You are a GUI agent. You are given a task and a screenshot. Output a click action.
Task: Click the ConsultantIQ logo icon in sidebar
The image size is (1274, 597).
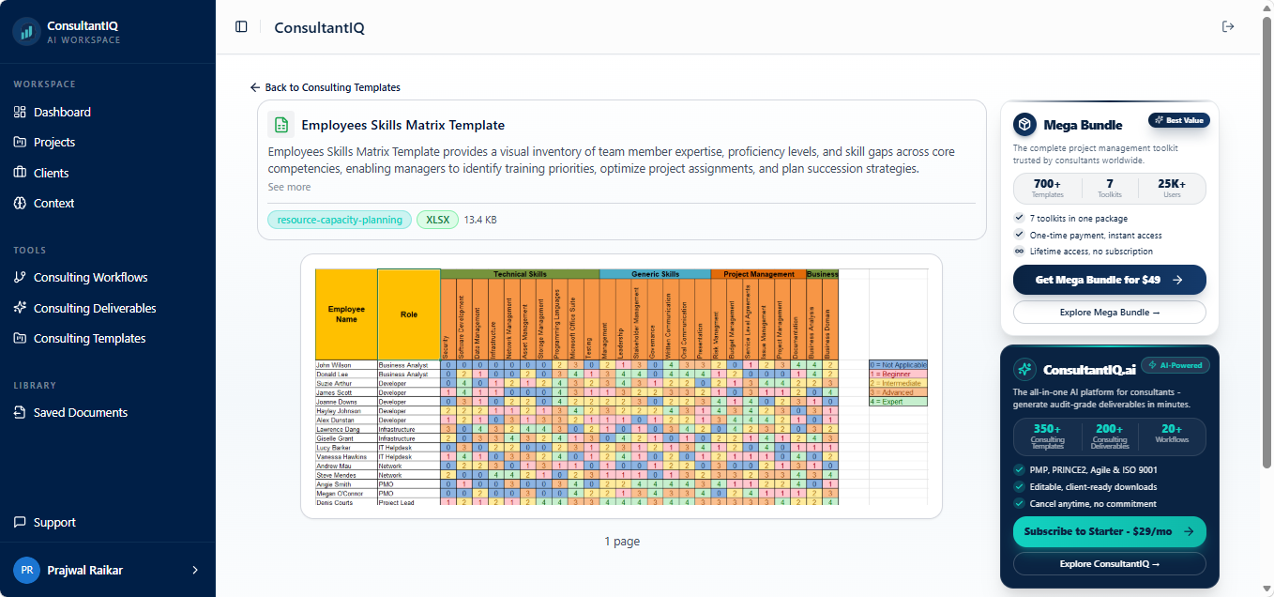click(27, 31)
